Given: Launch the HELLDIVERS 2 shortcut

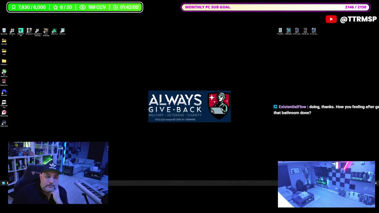Looking at the screenshot, I should click(12, 32).
